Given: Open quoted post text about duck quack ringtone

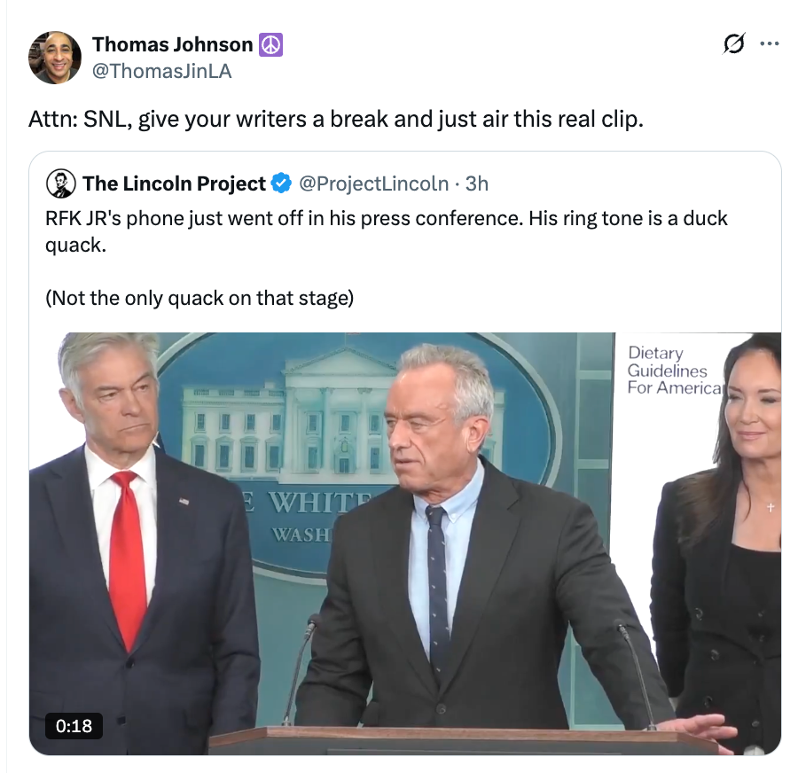Looking at the screenshot, I should click(387, 231).
